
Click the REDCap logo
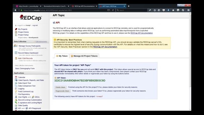(x=31, y=18)
